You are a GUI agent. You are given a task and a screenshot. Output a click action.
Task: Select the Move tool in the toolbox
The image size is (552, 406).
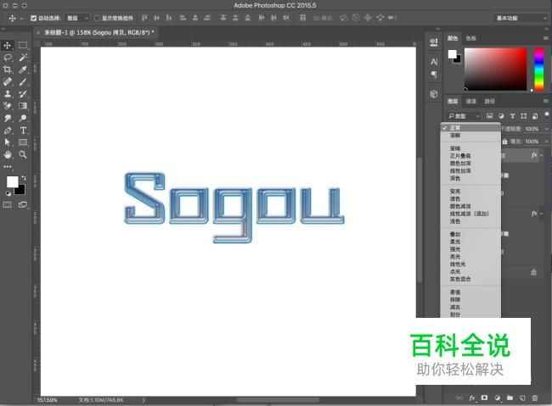(x=8, y=45)
